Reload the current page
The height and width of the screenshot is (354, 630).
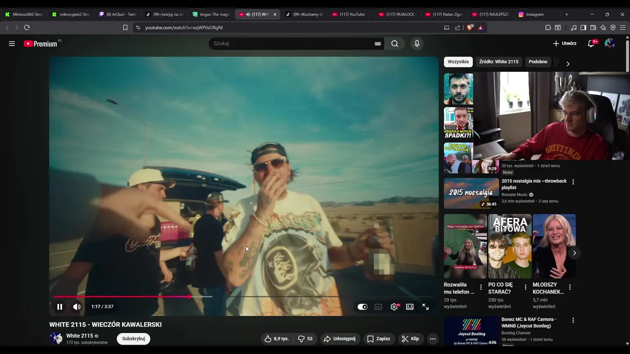coord(27,28)
